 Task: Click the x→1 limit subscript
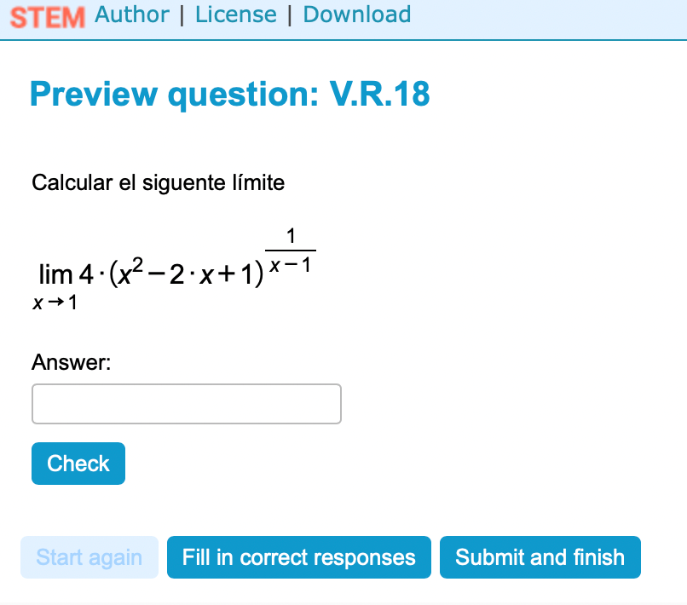pyautogui.click(x=55, y=302)
